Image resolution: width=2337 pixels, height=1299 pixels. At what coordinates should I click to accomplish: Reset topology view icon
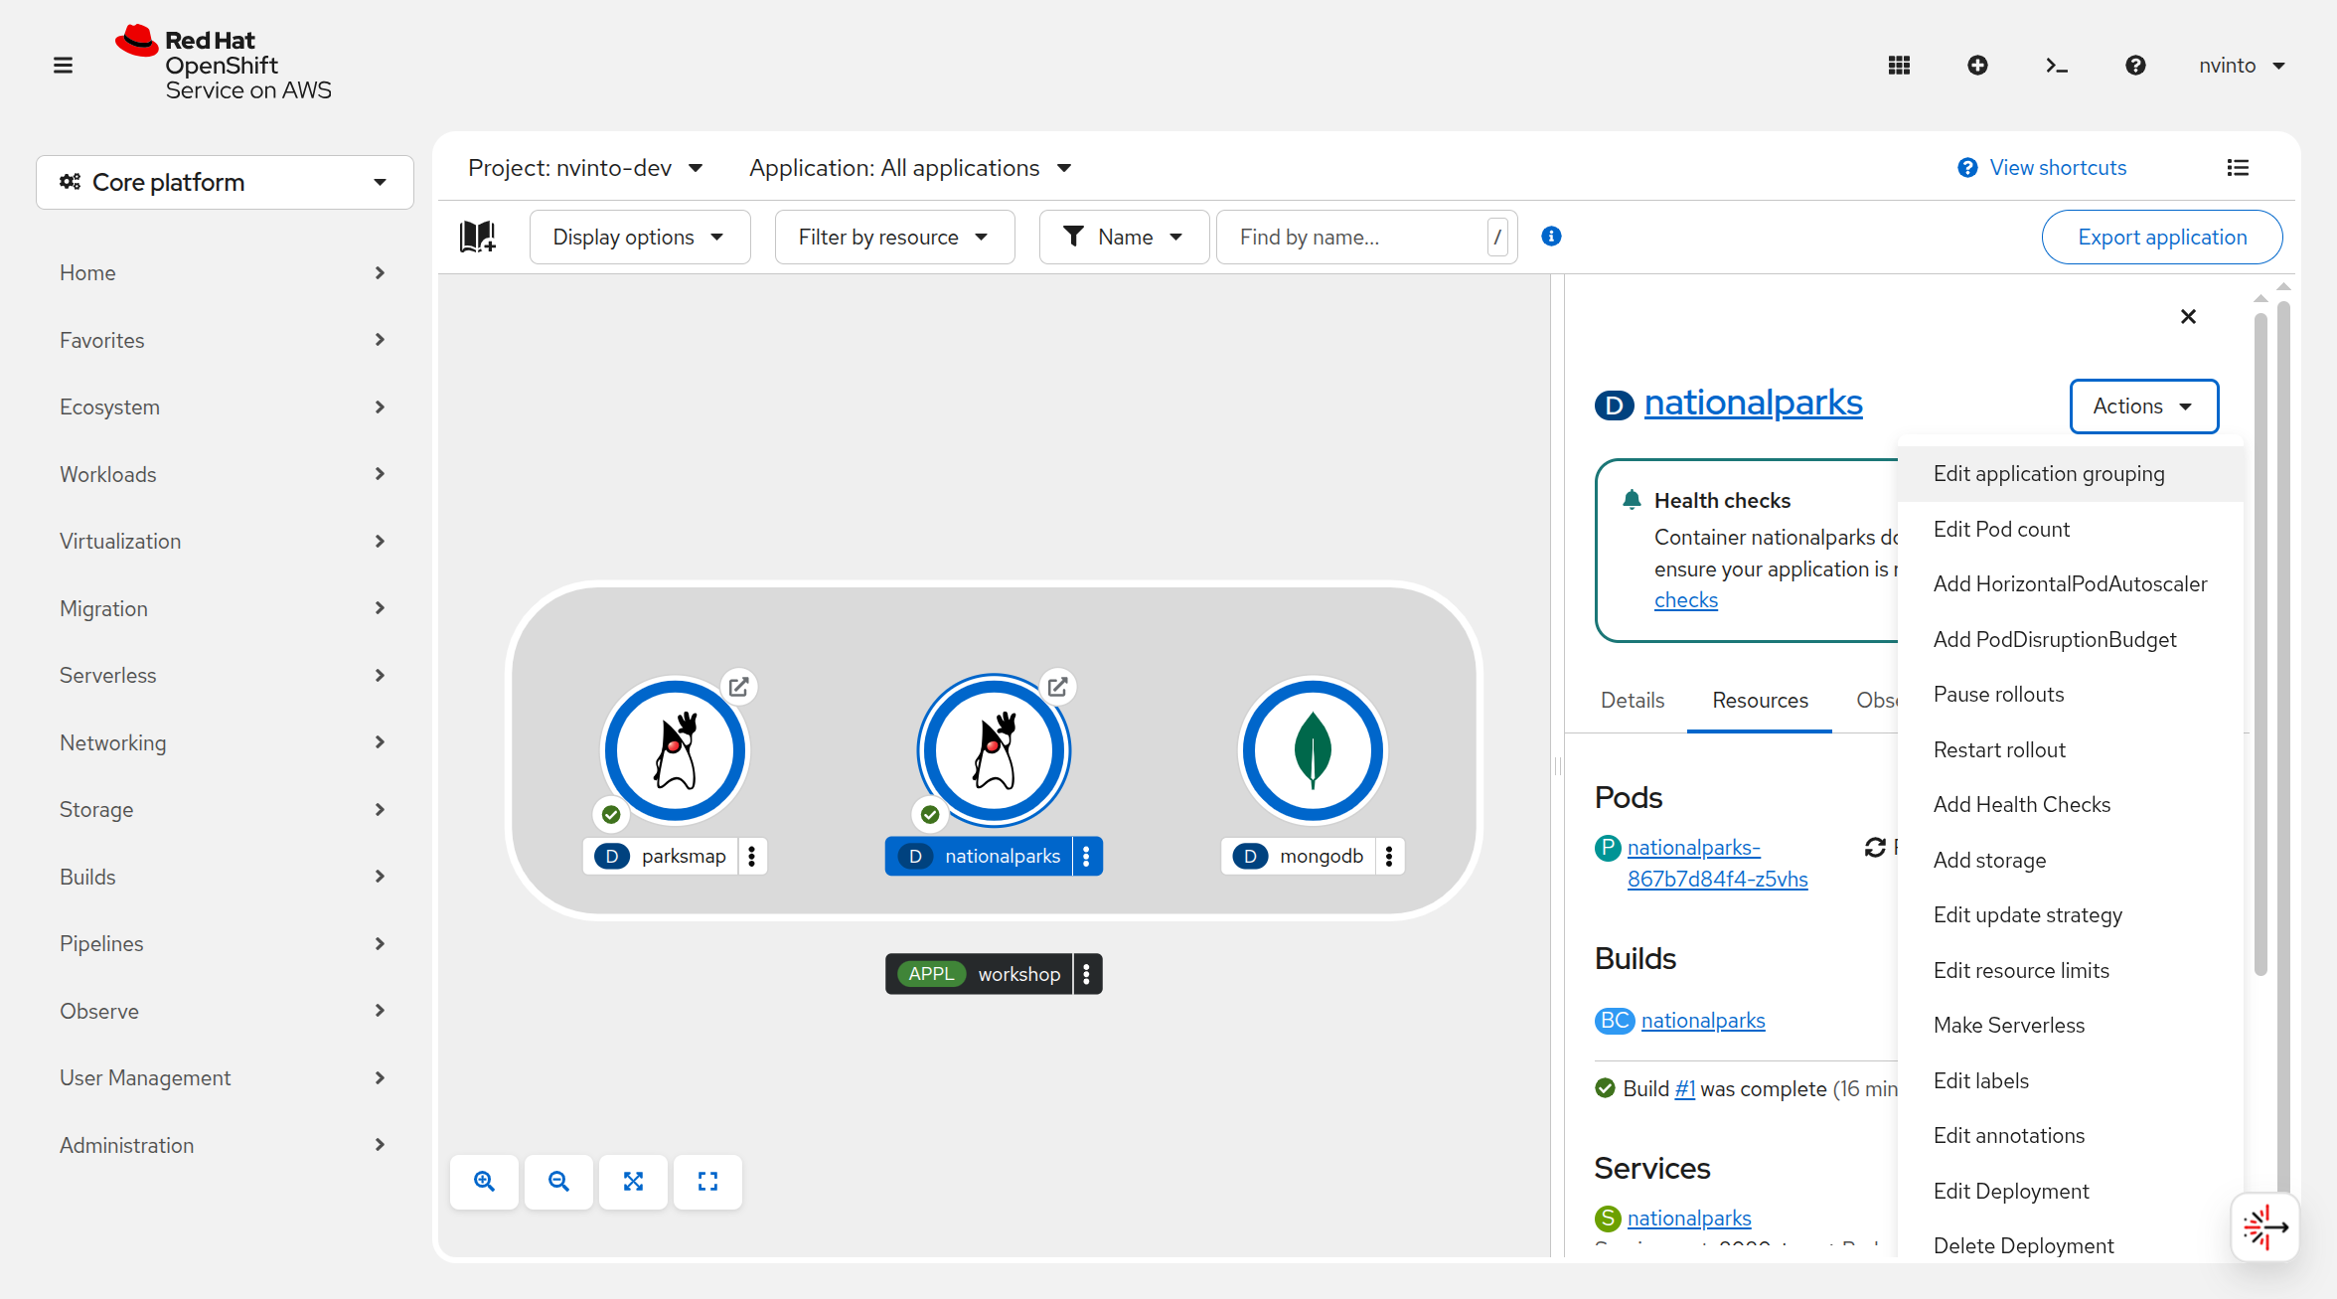point(707,1182)
